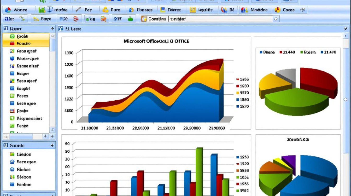Open the Mrudiclne toolbar menu
The height and width of the screenshot is (196, 351).
pos(255,10)
